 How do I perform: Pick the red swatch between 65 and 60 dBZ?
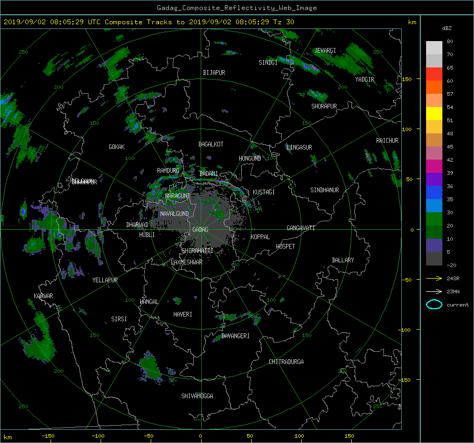click(x=434, y=74)
